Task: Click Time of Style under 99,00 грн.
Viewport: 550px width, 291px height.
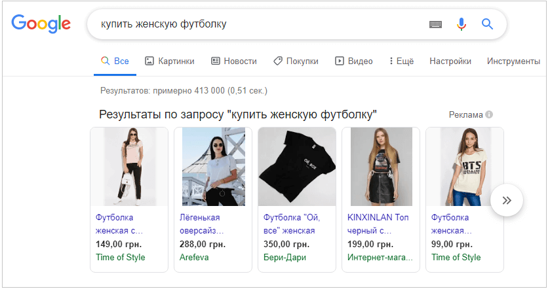Action: point(456,258)
